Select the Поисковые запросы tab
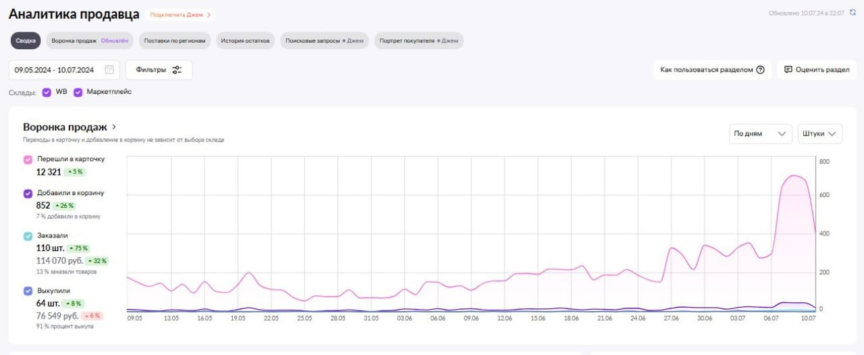This screenshot has height=355, width=864. coord(324,41)
